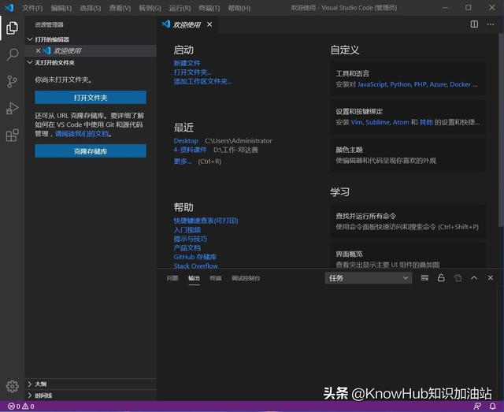
Task: Click the 颜色主题 card
Action: [x=408, y=154]
